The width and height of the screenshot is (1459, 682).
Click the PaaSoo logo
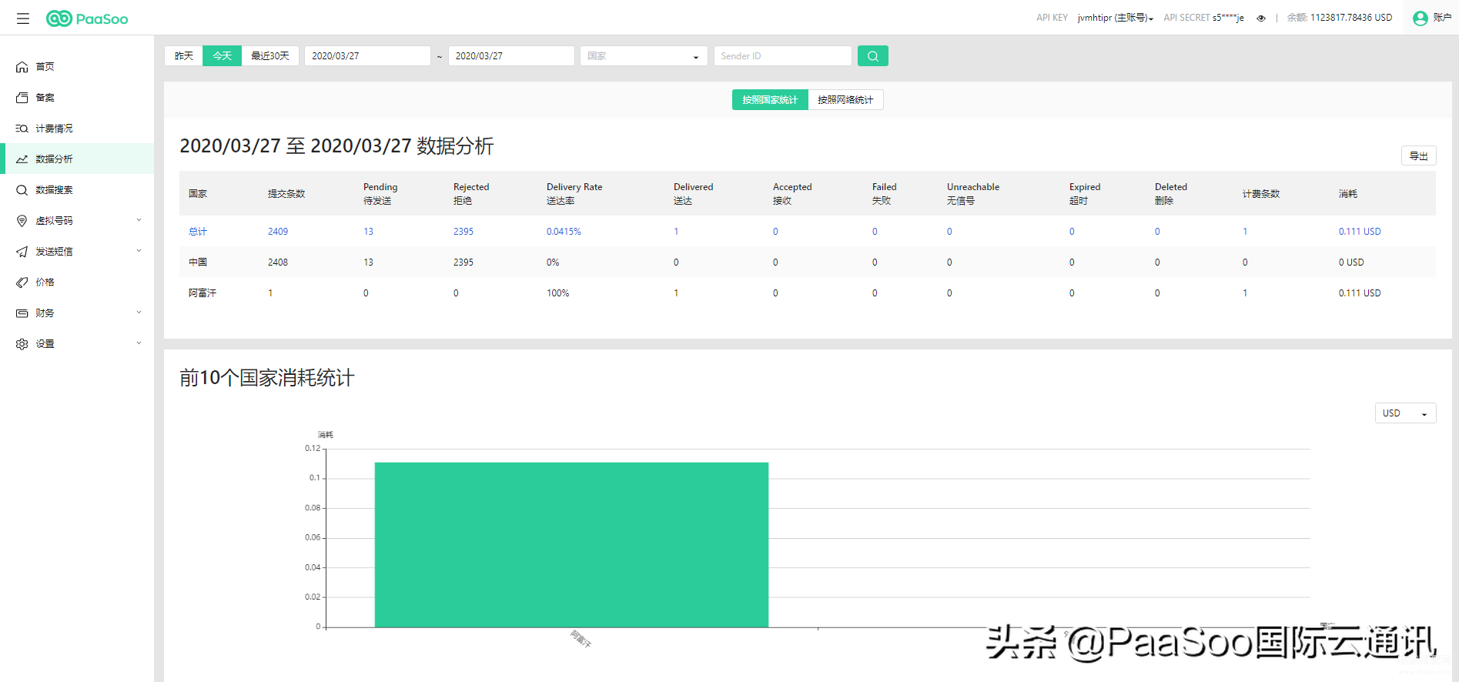[87, 18]
